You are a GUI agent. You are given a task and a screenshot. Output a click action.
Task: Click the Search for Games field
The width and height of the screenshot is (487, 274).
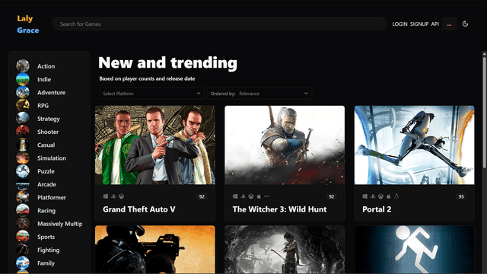[219, 24]
